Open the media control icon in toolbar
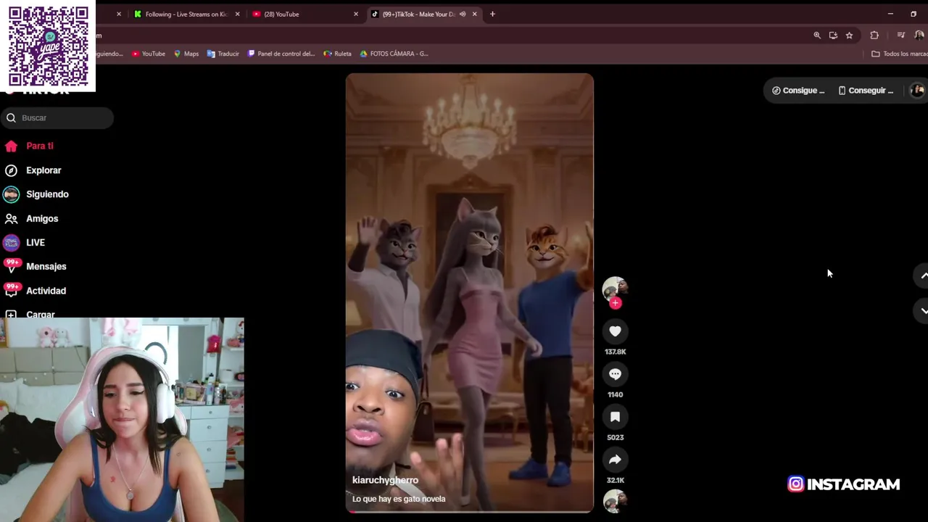Image resolution: width=928 pixels, height=522 pixels. point(900,35)
